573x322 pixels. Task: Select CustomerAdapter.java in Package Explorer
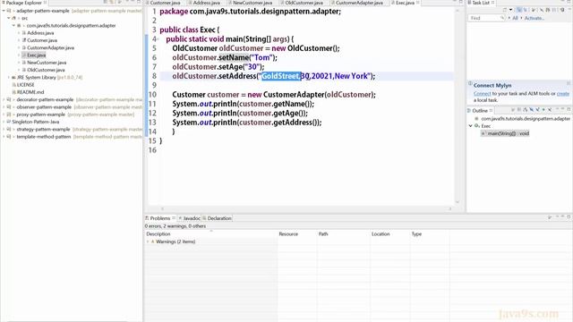pos(50,47)
